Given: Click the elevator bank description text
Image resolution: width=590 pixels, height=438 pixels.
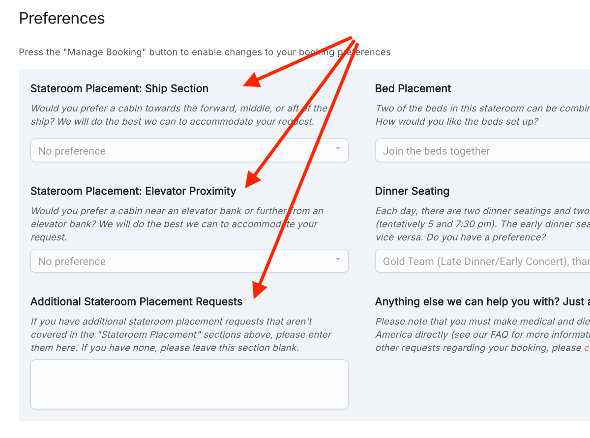Looking at the screenshot, I should point(177,224).
